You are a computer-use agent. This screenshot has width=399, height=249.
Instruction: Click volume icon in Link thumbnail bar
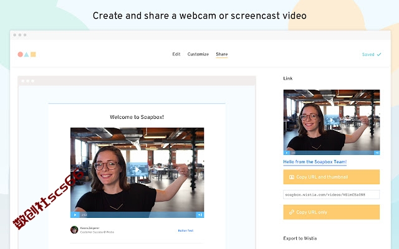click(377, 153)
